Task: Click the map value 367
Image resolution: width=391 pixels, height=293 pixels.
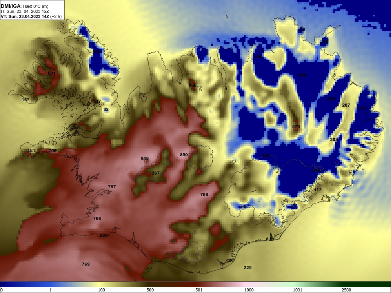Action: (x=156, y=173)
